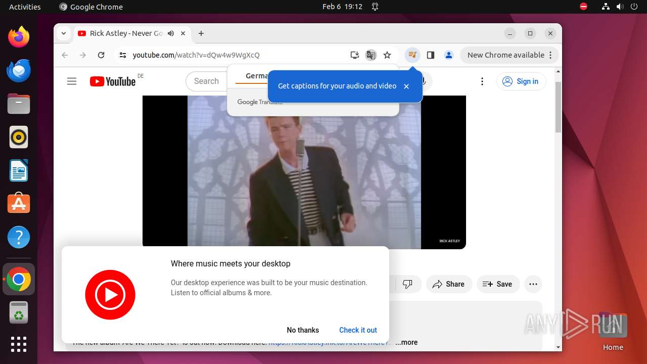Open more actions ellipsis under video
The width and height of the screenshot is (647, 364).
coord(533,284)
